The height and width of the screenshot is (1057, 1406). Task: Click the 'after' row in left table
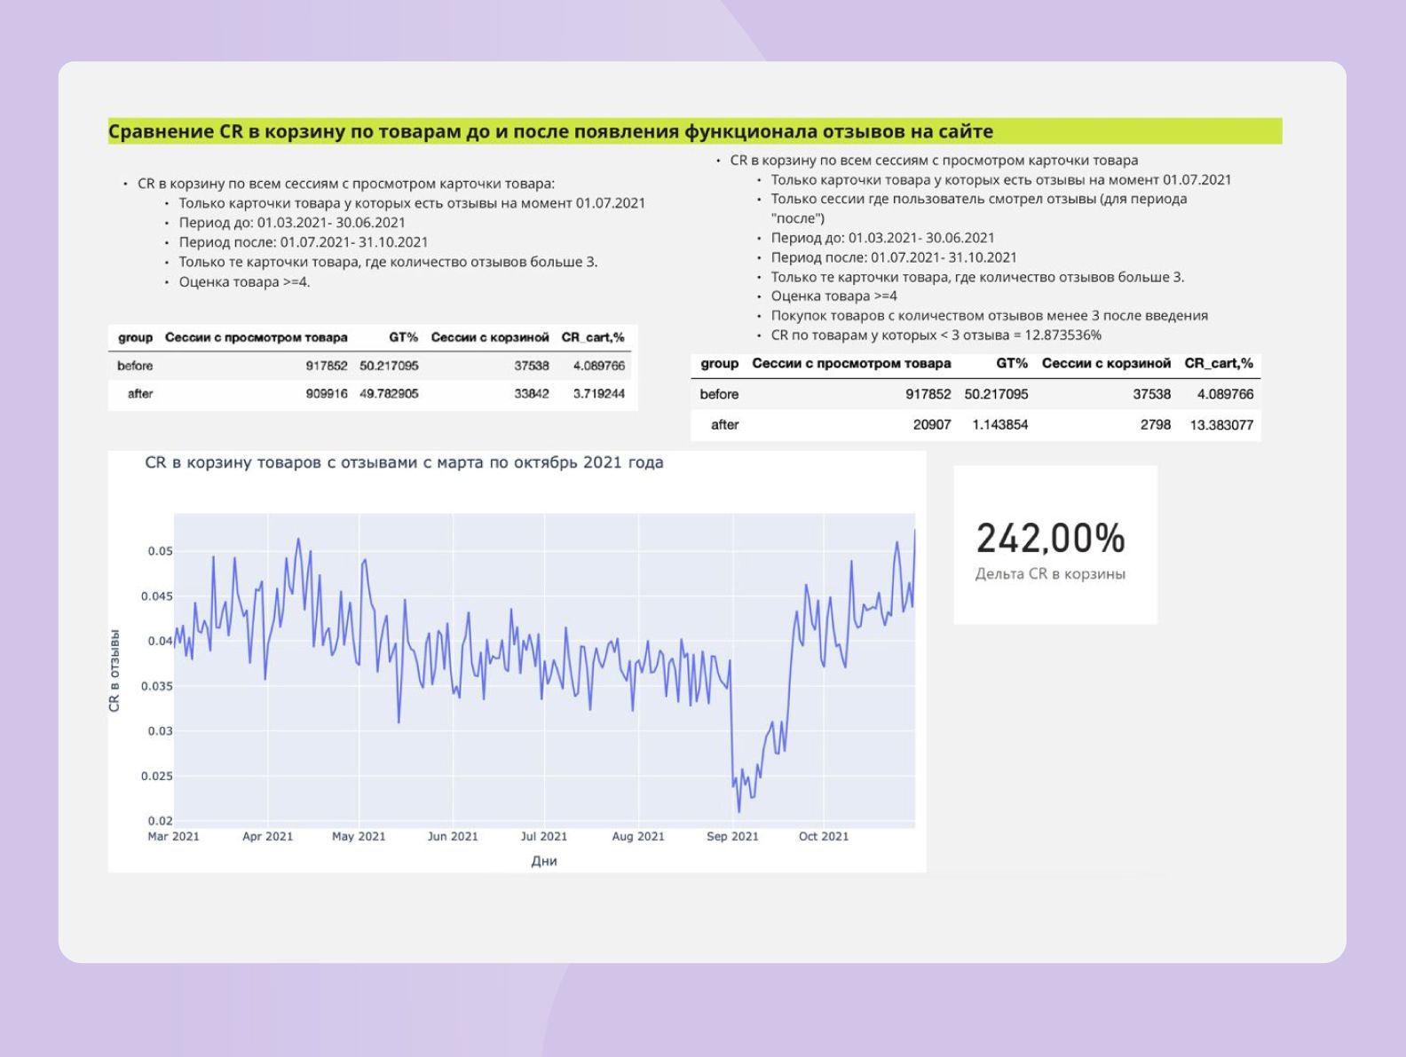pos(140,394)
